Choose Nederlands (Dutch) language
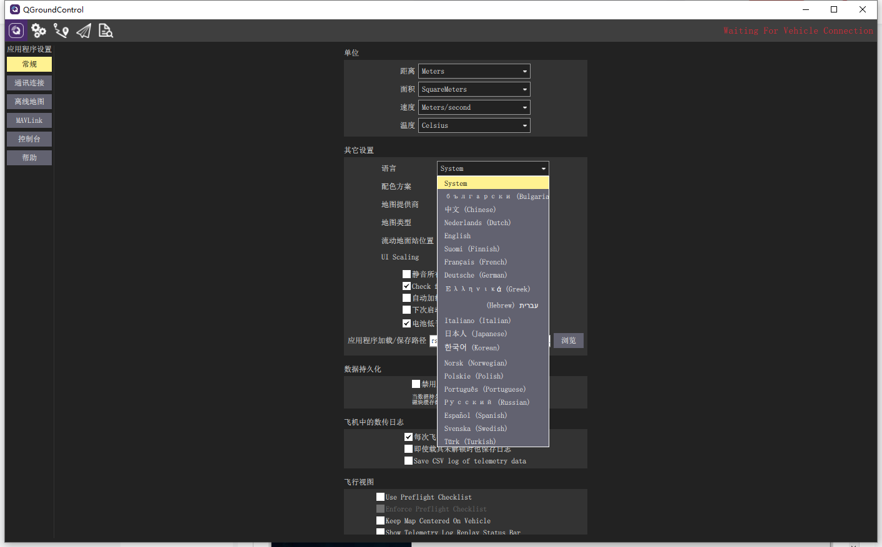This screenshot has width=882, height=547. pyautogui.click(x=493, y=223)
